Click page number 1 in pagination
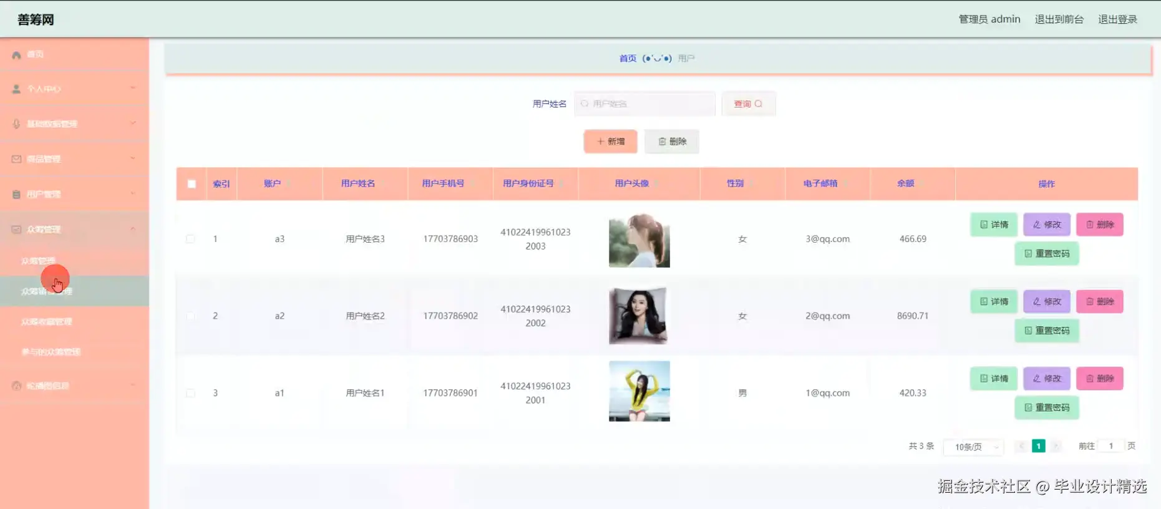The height and width of the screenshot is (509, 1161). (1038, 446)
